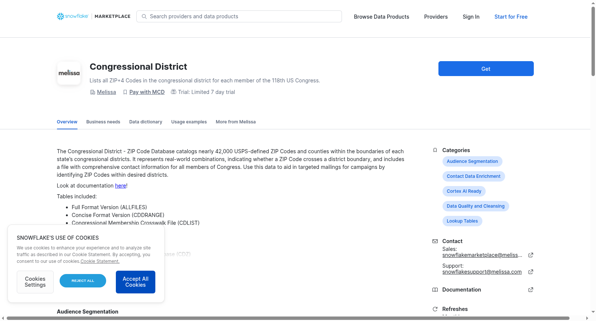This screenshot has height=321, width=596.
Task: Click the Snowflake logo
Action: click(x=73, y=16)
